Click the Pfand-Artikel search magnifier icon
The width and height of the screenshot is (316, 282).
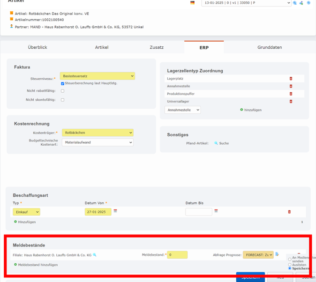[216, 143]
